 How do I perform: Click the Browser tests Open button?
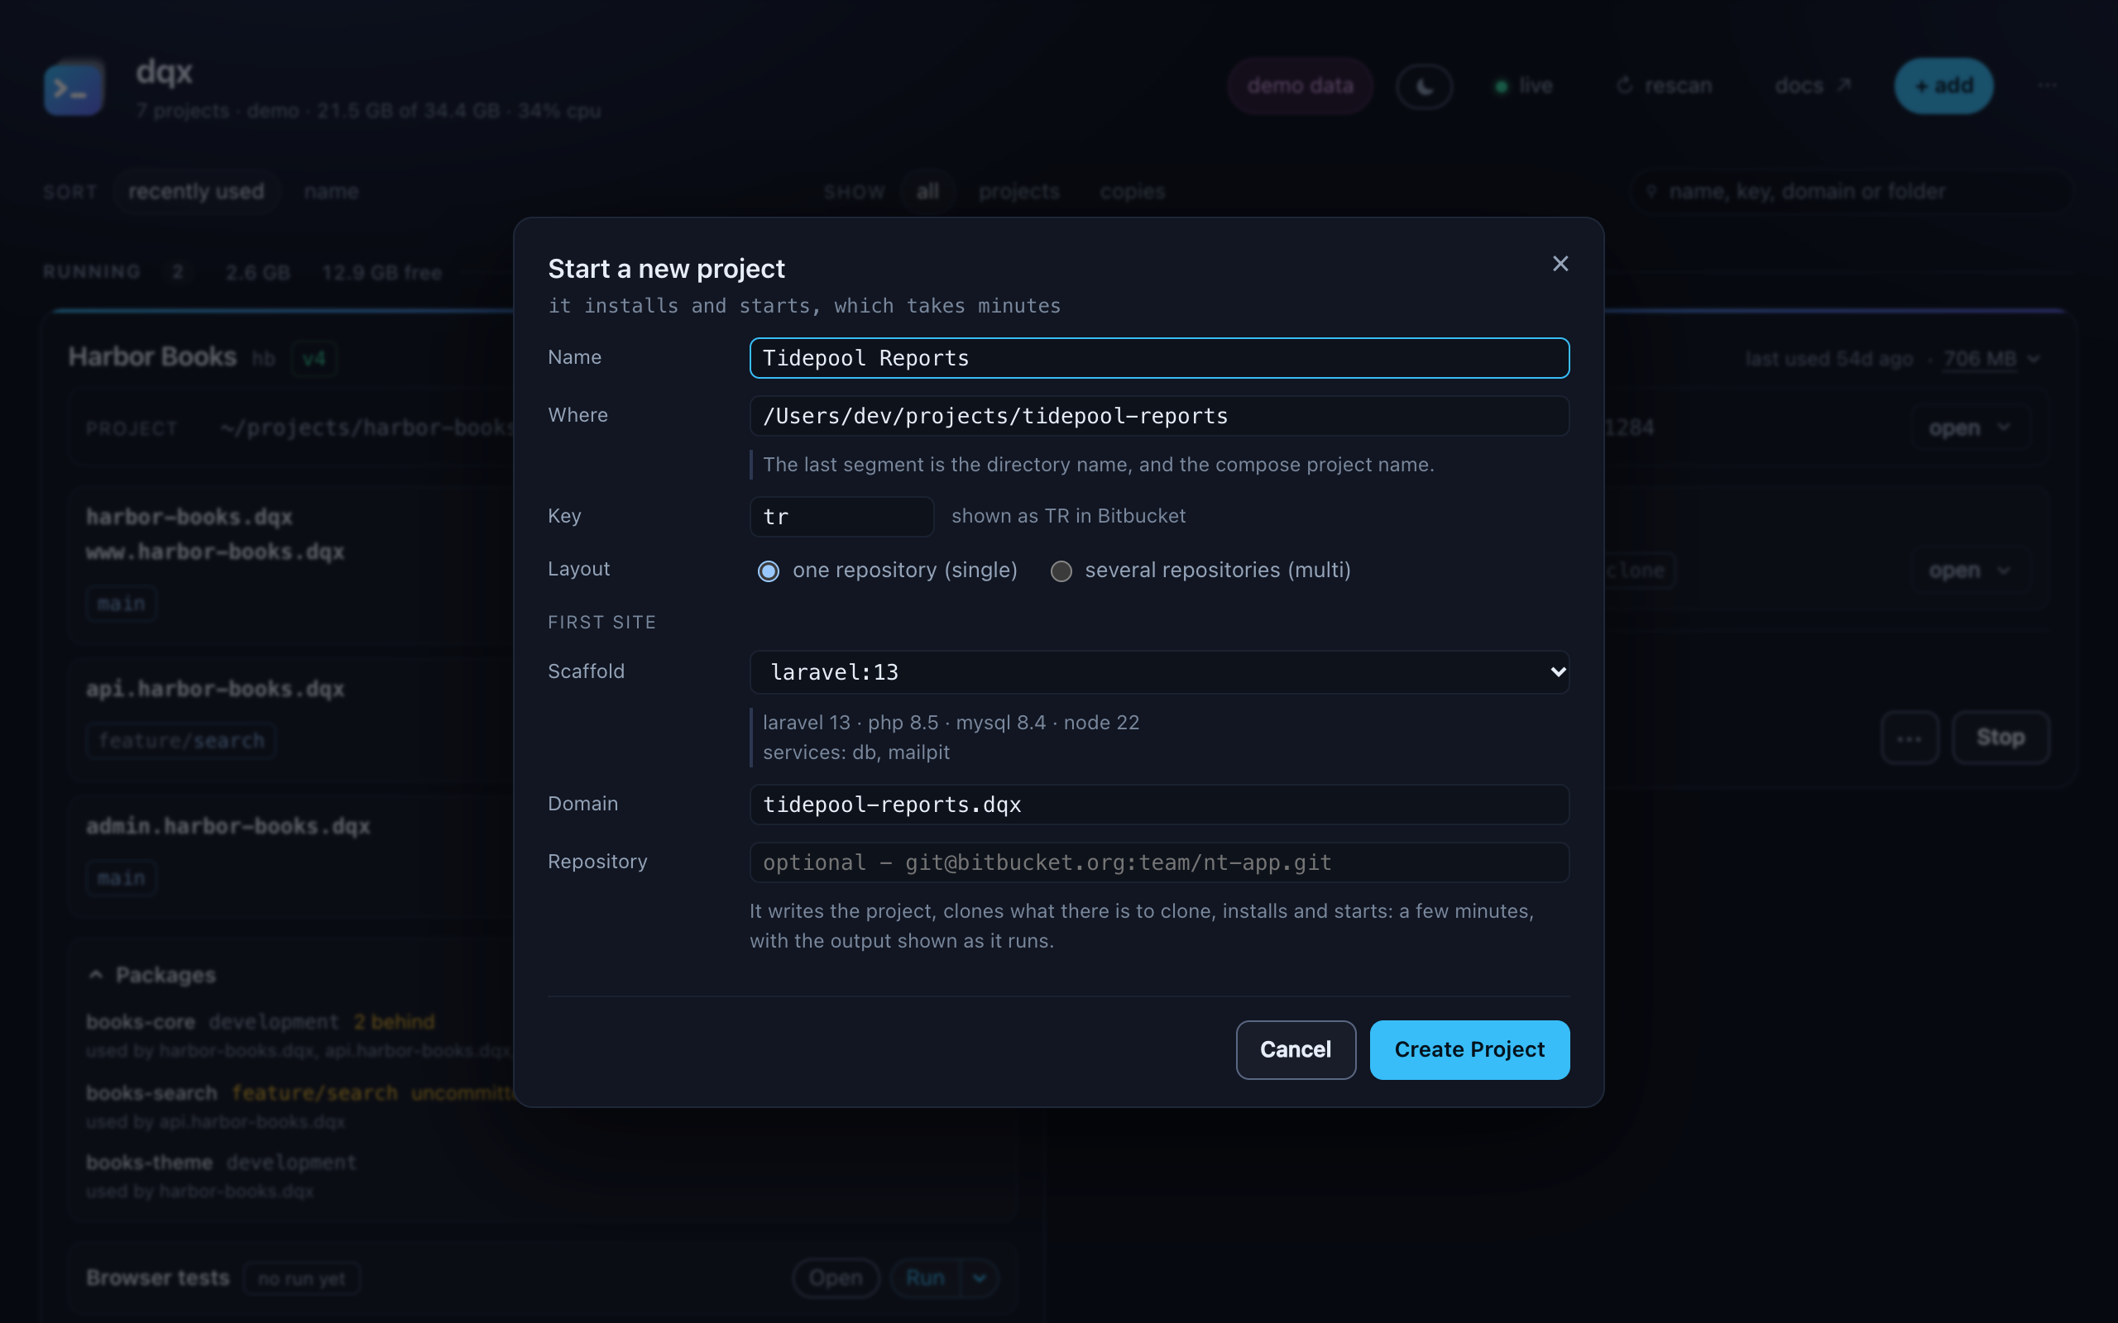coord(835,1278)
